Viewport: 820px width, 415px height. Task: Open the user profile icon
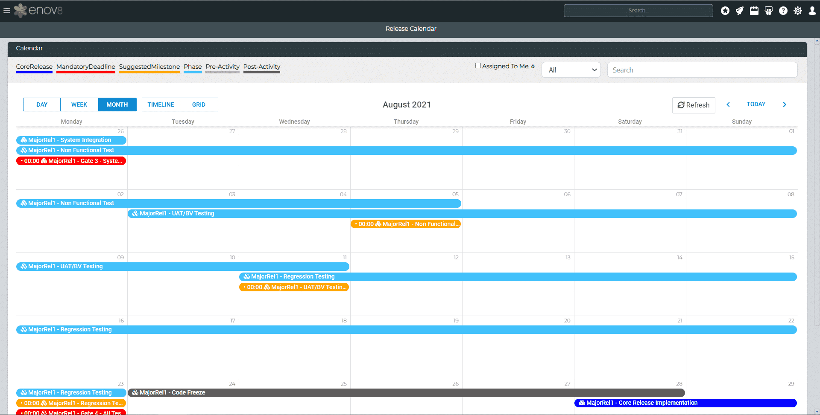click(812, 11)
